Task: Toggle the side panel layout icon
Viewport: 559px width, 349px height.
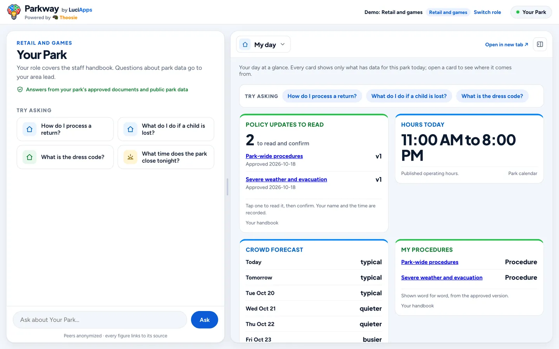Action: (540, 44)
